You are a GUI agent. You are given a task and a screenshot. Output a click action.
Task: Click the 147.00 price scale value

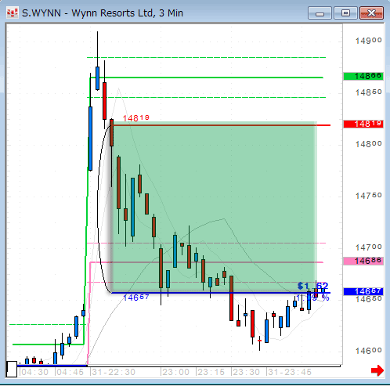coord(369,247)
